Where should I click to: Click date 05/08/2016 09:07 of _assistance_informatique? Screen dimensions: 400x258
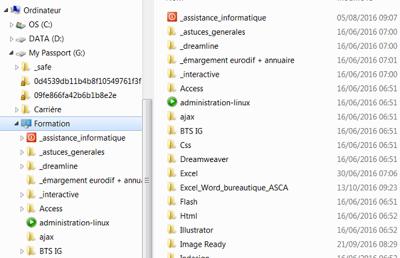367,17
